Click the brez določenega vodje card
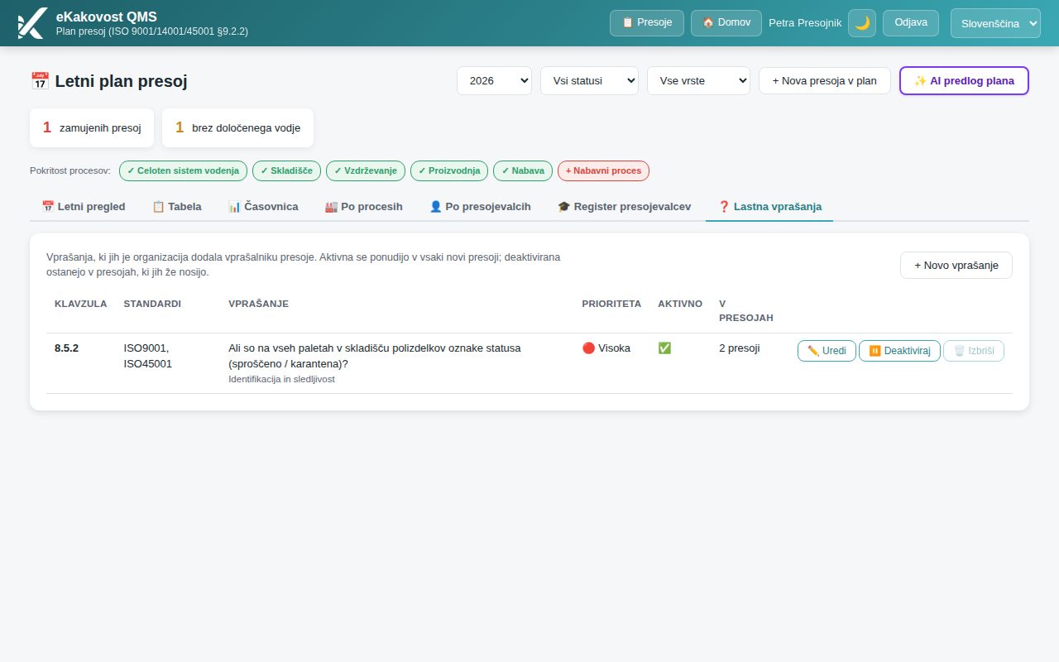The height and width of the screenshot is (662, 1059). 237,127
